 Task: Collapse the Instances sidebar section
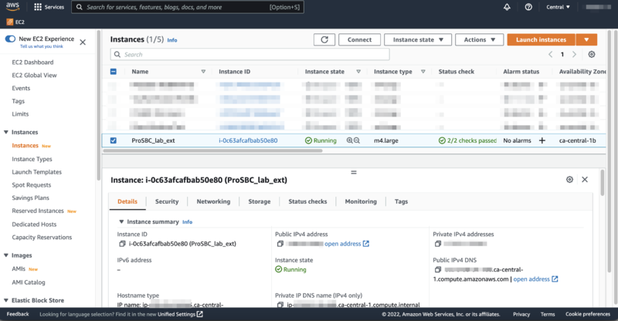point(6,132)
